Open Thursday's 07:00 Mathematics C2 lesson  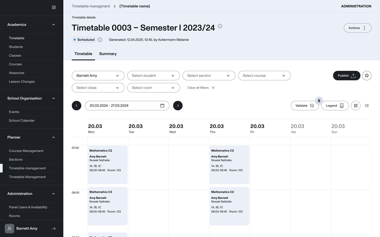point(229,165)
